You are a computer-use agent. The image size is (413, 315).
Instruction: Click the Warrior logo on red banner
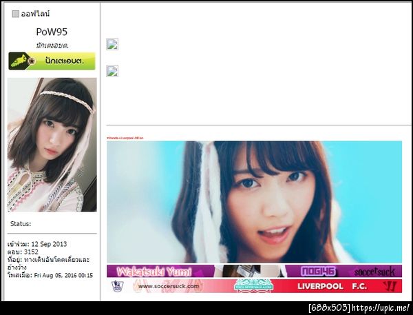390,286
